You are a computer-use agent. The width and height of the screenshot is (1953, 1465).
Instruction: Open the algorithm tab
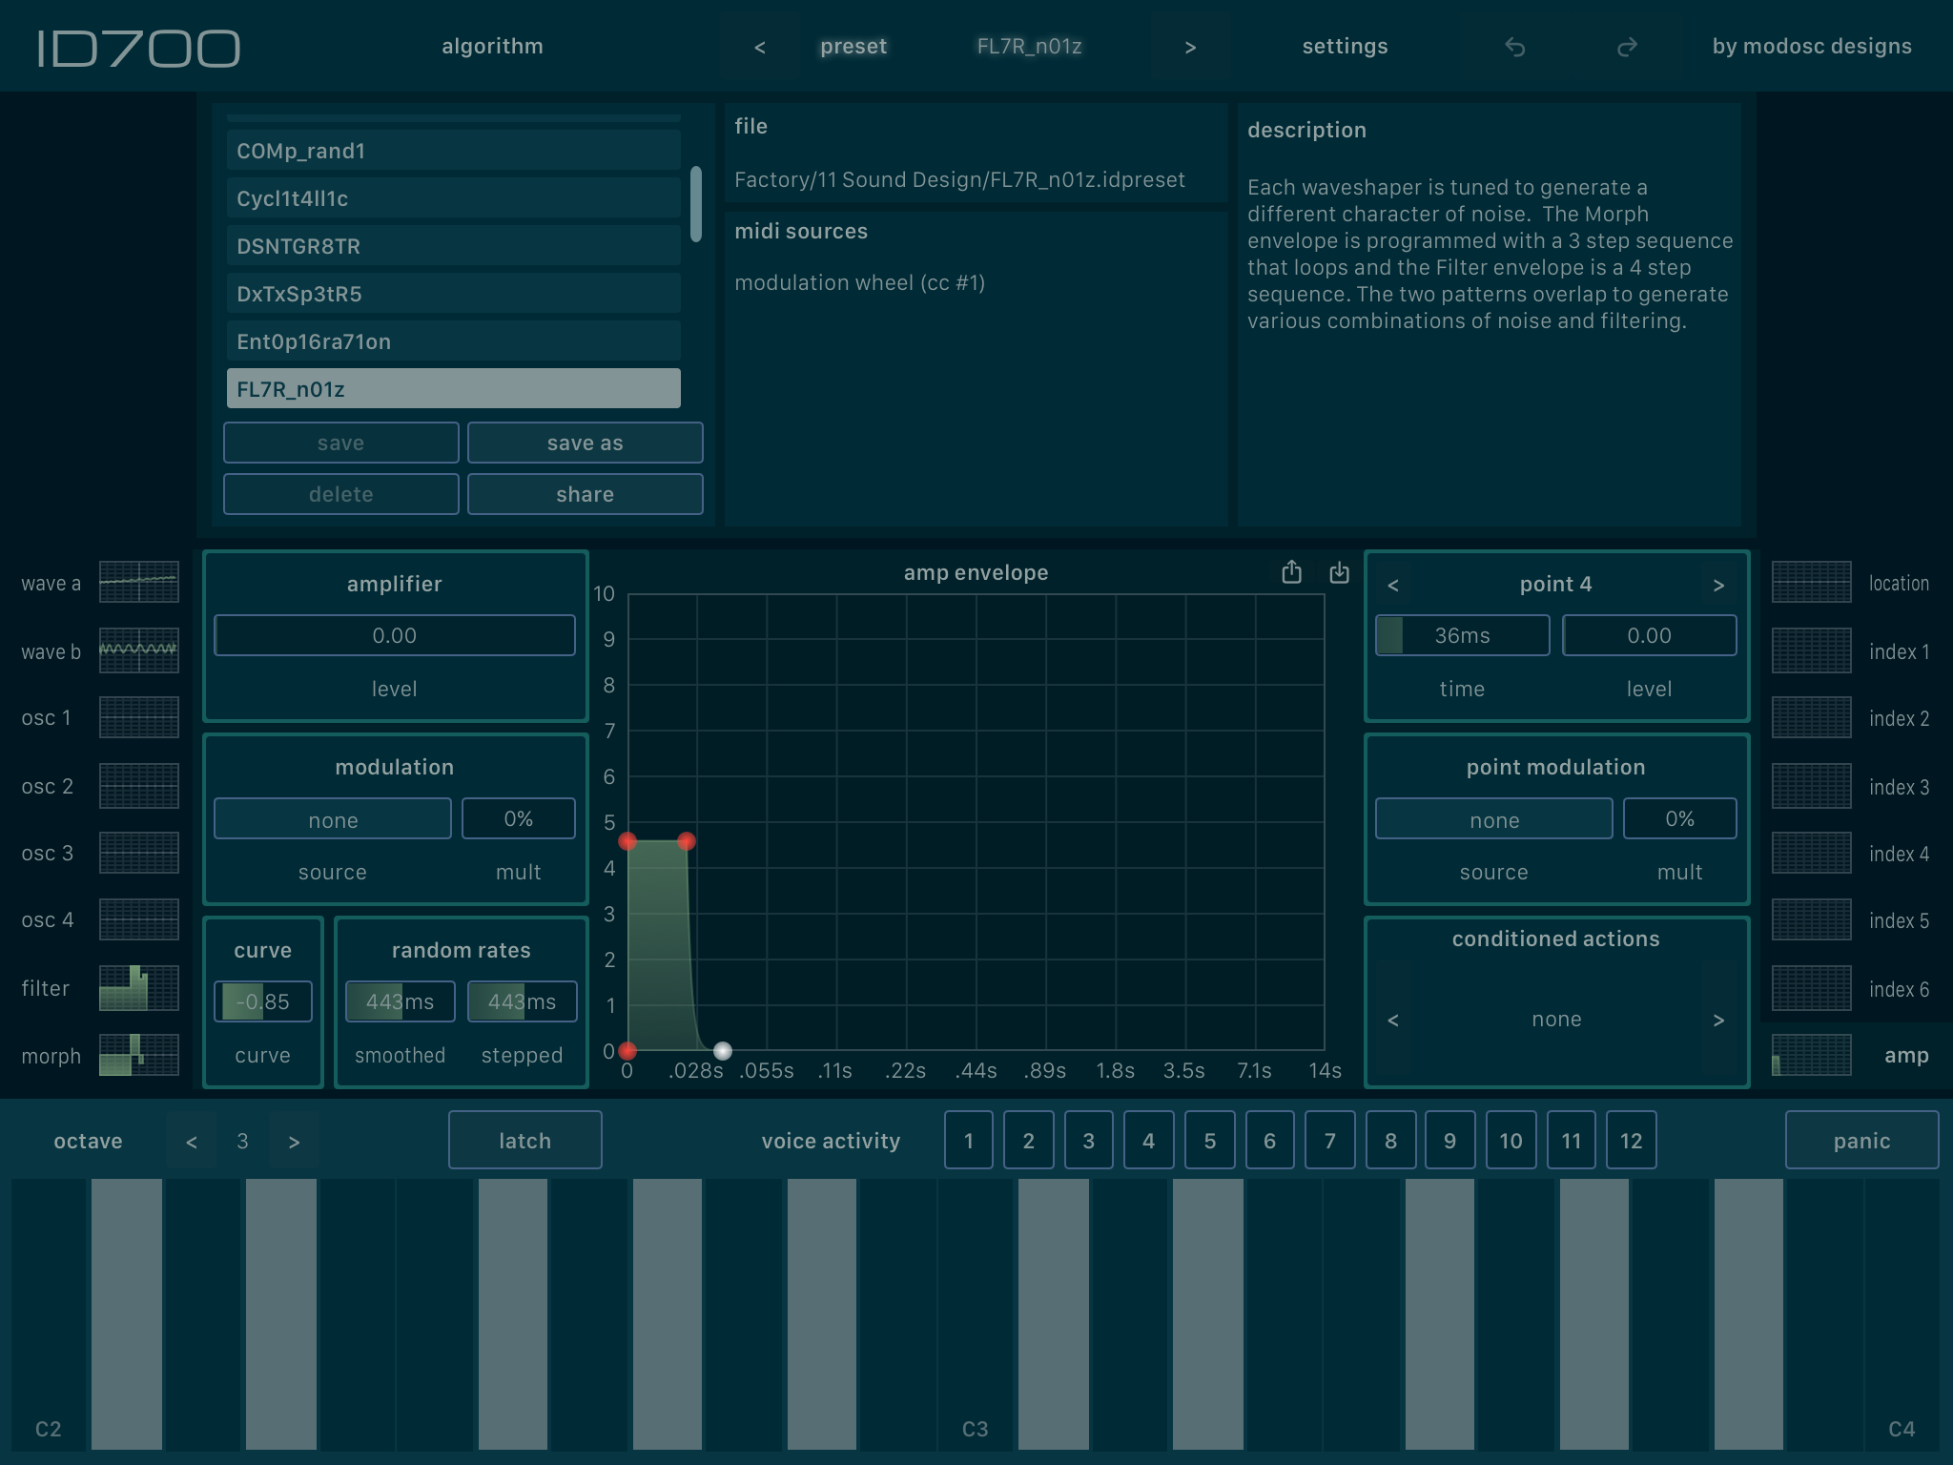(x=492, y=46)
